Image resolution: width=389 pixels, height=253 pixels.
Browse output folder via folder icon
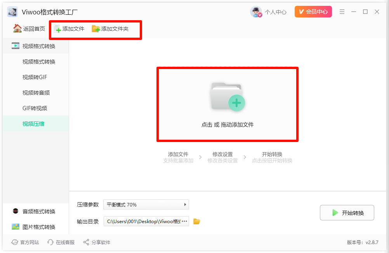[197, 221]
